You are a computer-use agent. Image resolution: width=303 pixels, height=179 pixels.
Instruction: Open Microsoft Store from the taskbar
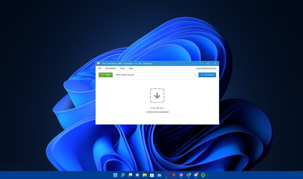point(152,175)
